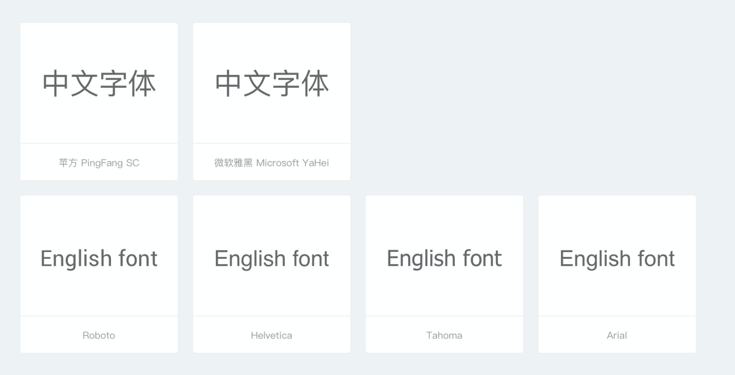The image size is (735, 375).
Task: Click the Arial English font sample
Action: [617, 258]
